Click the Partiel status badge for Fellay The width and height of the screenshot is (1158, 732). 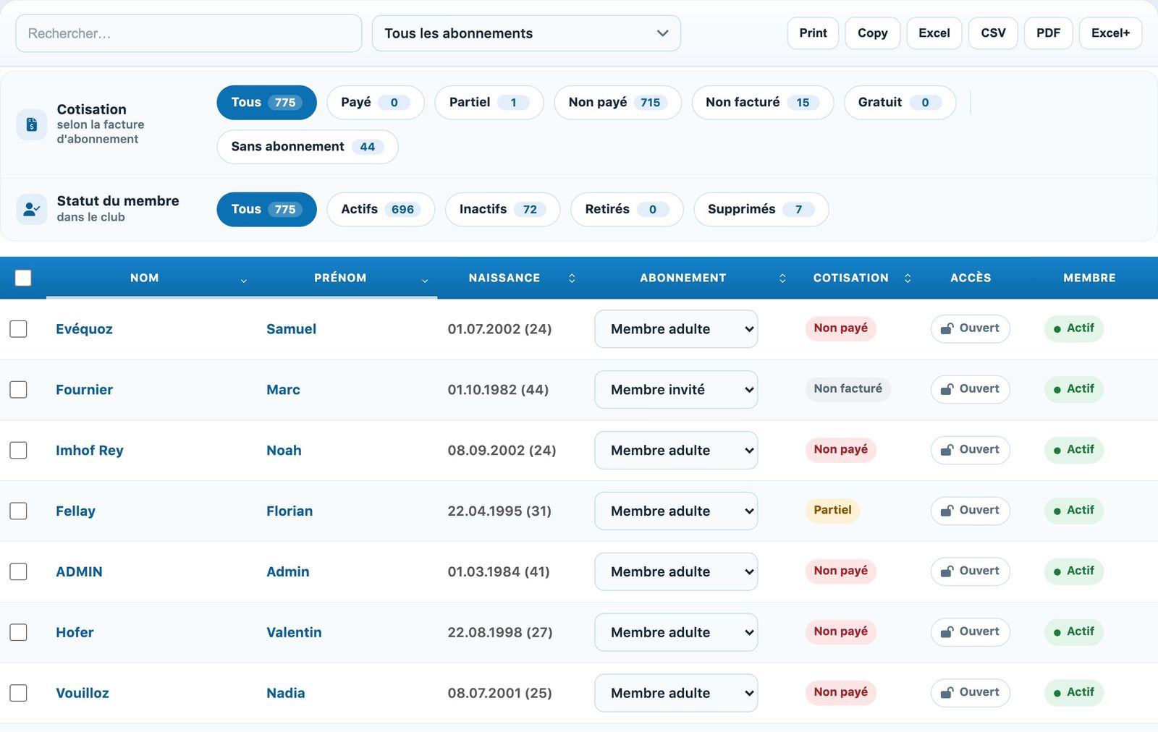[832, 510]
